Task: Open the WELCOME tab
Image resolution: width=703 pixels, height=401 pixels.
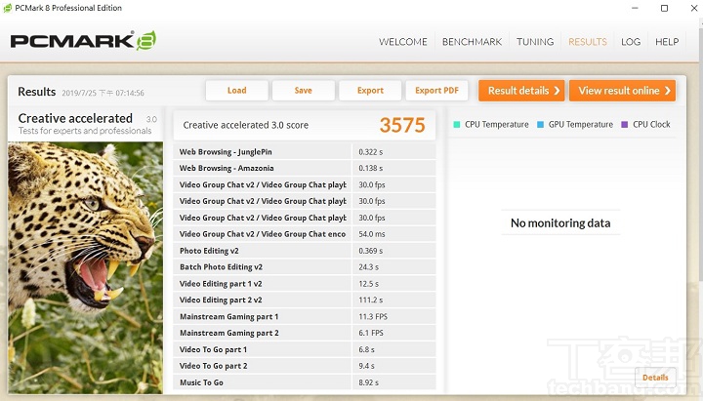Action: 402,42
